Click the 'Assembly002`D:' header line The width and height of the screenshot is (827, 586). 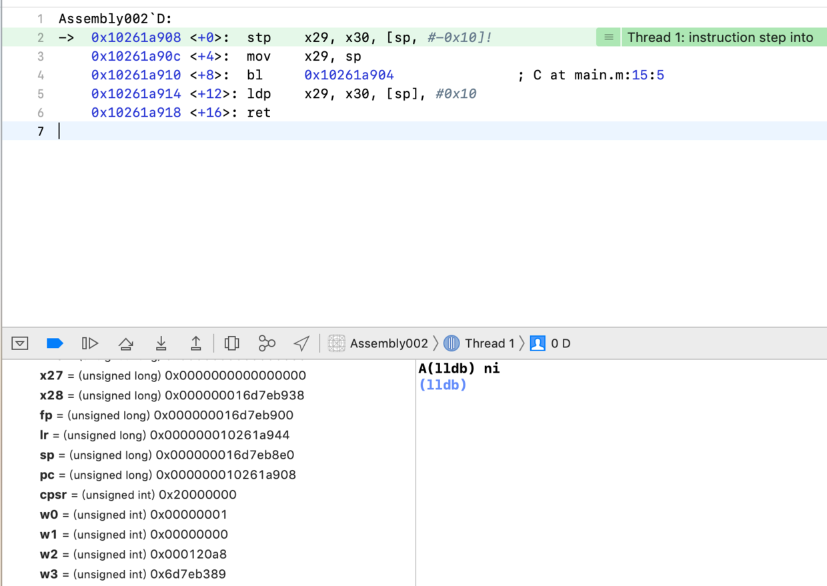click(115, 19)
